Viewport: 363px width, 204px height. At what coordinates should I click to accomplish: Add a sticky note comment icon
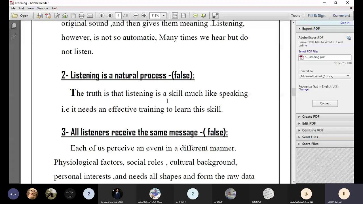(195, 16)
